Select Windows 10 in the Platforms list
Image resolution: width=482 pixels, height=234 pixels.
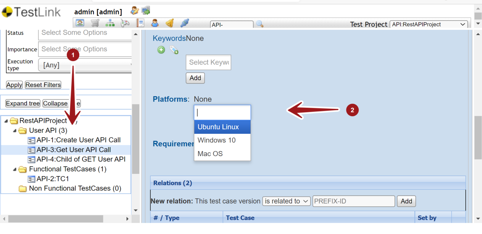[217, 140]
